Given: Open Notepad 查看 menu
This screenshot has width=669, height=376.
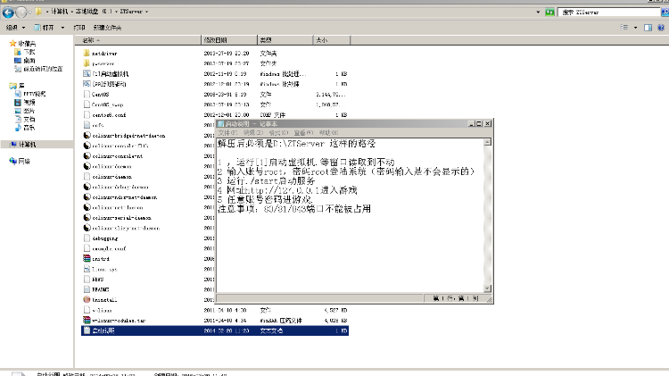Looking at the screenshot, I should 303,132.
